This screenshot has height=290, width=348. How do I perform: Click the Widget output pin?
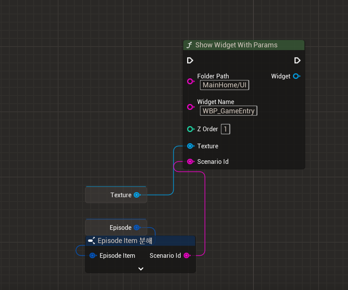(x=296, y=76)
